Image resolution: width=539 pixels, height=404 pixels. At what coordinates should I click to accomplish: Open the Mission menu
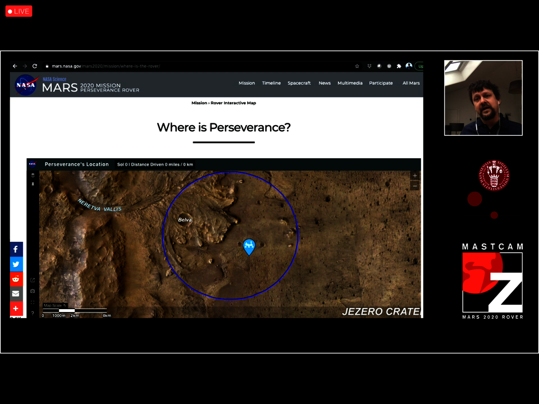point(247,83)
